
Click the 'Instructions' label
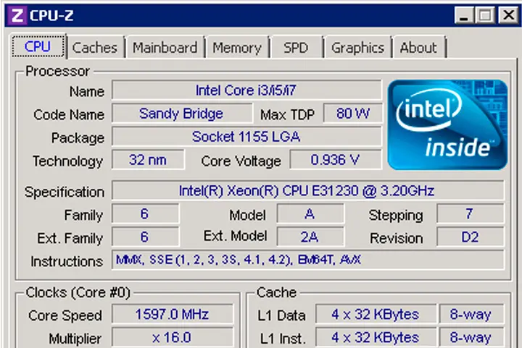pos(67,262)
